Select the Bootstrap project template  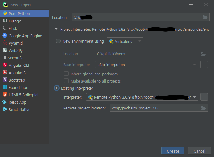point(24,80)
